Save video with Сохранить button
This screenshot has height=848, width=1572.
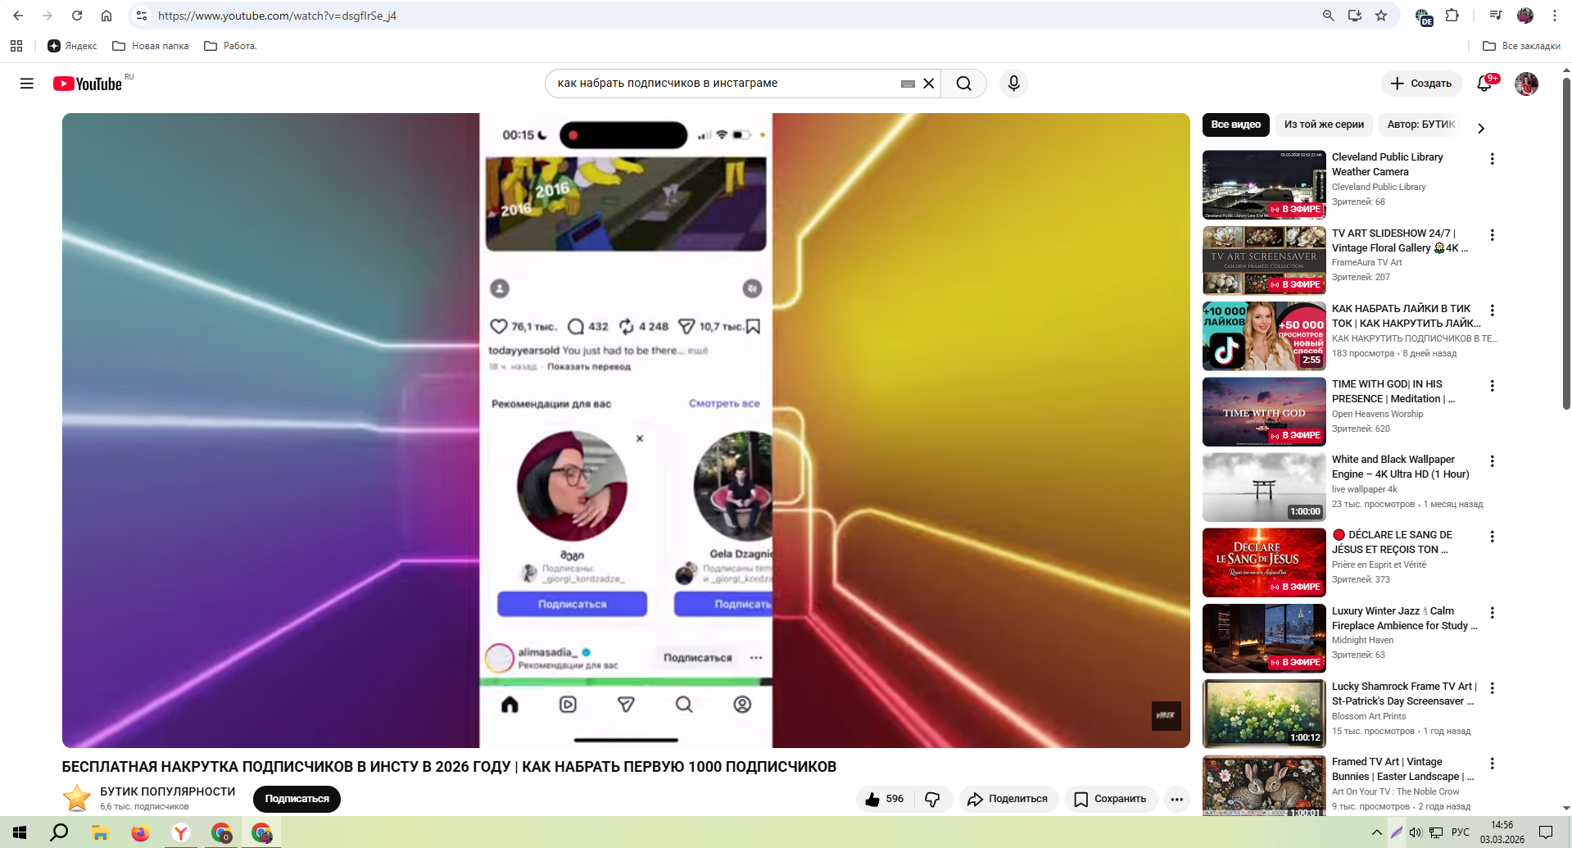coord(1111,799)
